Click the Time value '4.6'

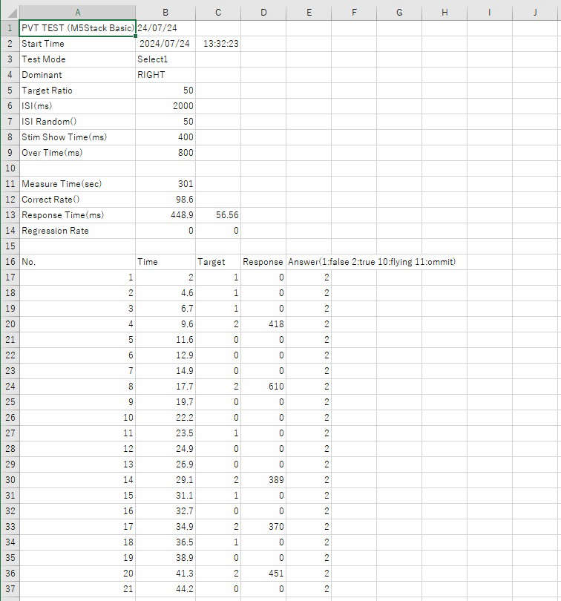[x=165, y=293]
